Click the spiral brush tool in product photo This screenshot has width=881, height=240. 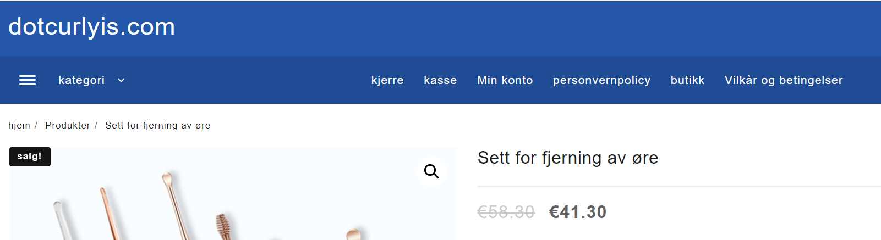tap(222, 224)
